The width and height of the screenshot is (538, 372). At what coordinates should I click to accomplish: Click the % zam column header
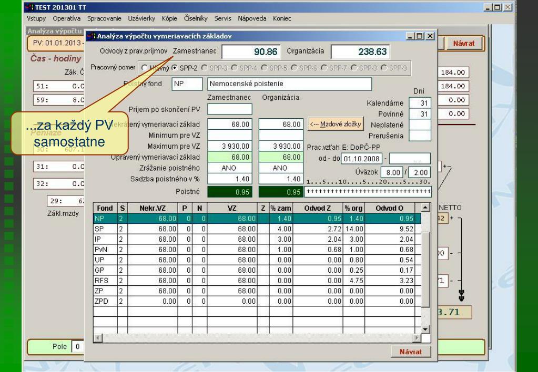point(281,208)
